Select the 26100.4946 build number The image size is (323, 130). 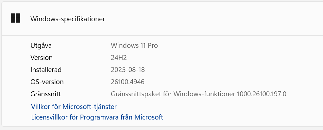[x=127, y=82]
